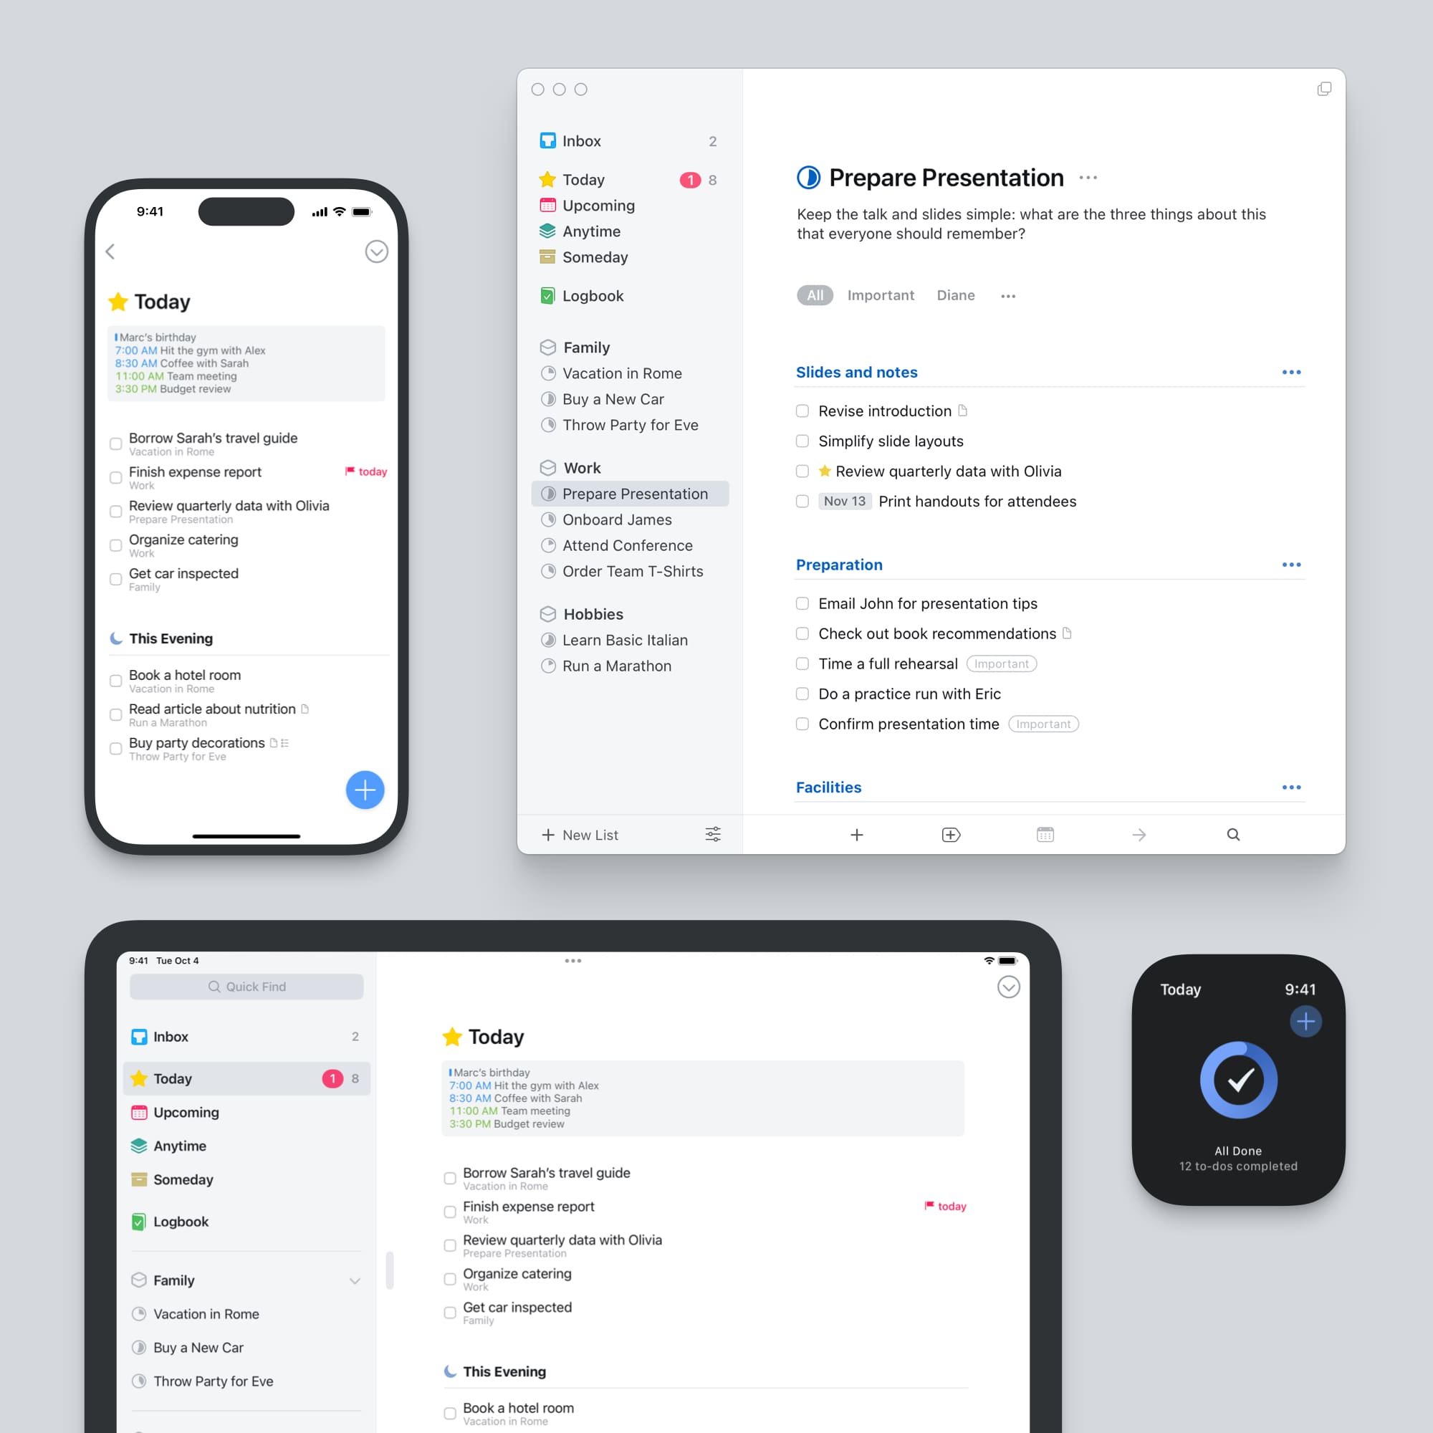Image resolution: width=1433 pixels, height=1433 pixels.
Task: Select the Today tab in sidebar
Action: coord(584,178)
